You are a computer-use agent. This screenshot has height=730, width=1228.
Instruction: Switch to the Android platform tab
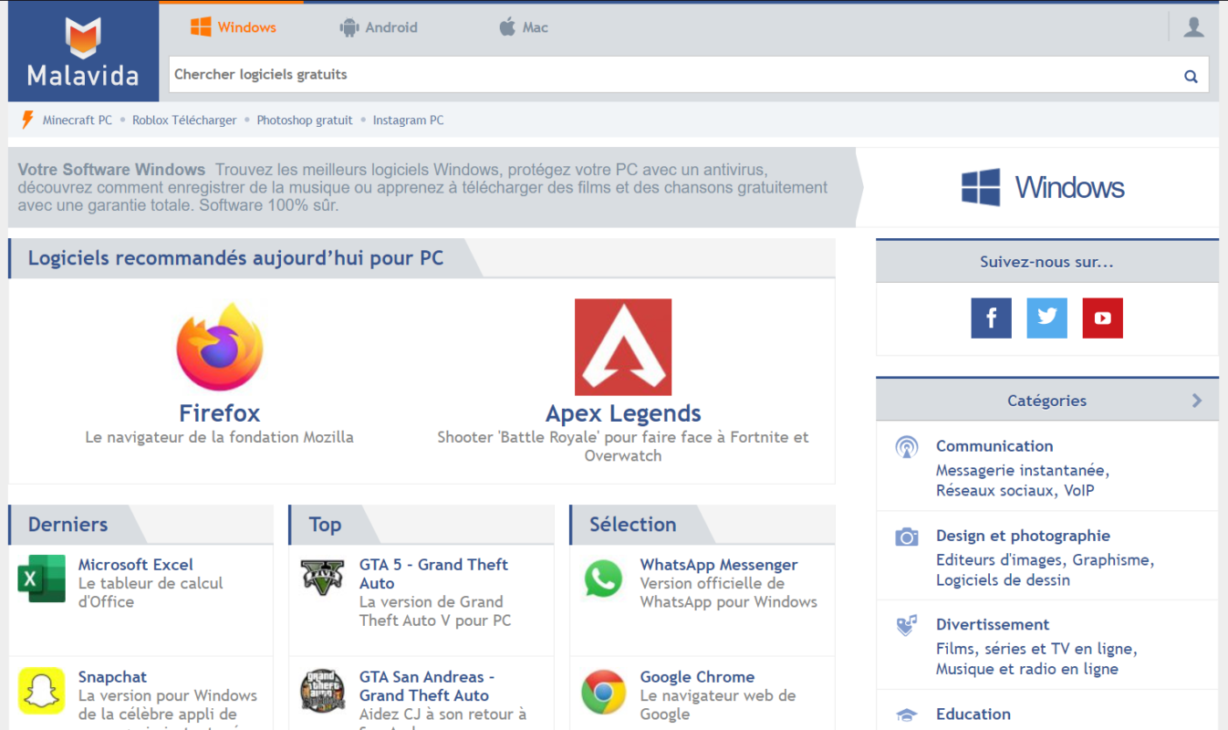tap(379, 27)
